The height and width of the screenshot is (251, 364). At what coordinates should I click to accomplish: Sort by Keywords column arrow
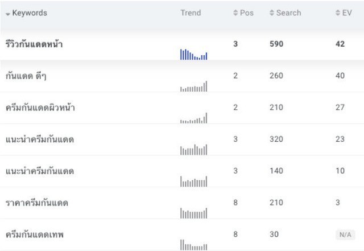[x=8, y=13]
